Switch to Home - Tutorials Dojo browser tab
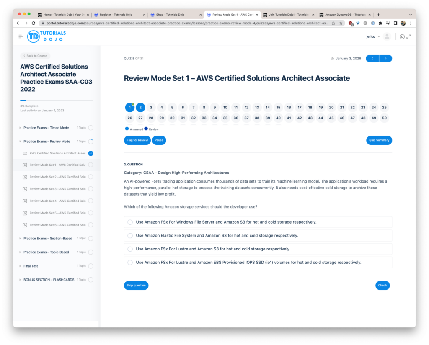Image resolution: width=429 pixels, height=345 pixels. (64, 15)
